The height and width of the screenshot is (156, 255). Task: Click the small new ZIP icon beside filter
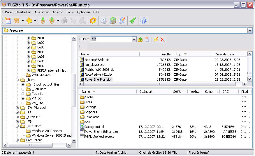pyautogui.click(x=147, y=39)
